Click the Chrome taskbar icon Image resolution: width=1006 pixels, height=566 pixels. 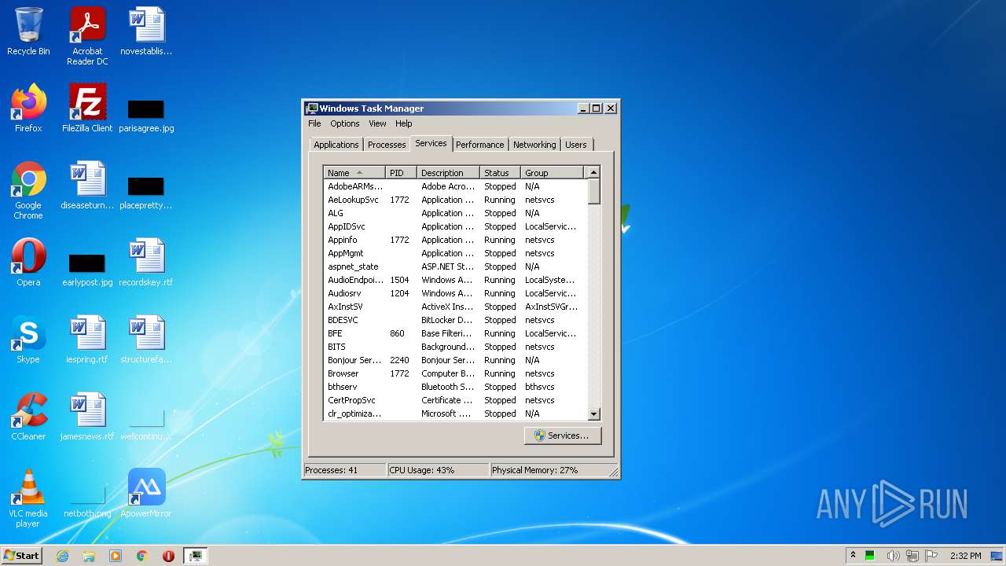142,556
